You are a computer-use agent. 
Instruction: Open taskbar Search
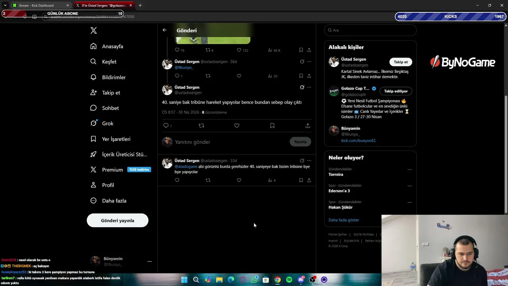click(x=196, y=280)
